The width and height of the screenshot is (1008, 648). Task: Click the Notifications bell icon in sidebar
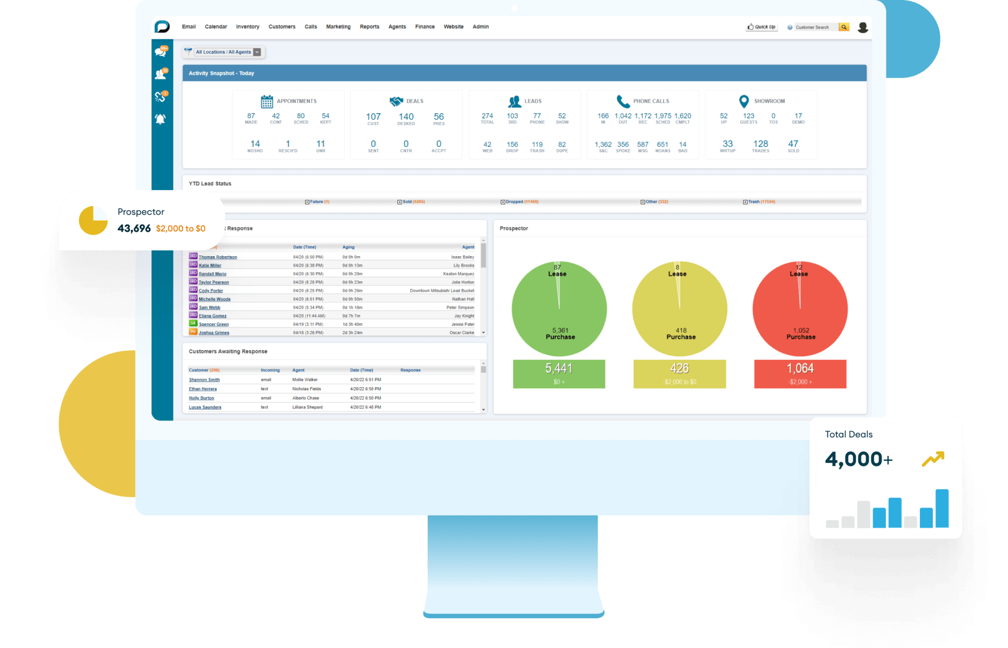161,136
